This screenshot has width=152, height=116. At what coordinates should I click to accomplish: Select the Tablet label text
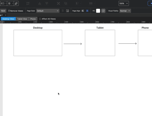(100, 28)
